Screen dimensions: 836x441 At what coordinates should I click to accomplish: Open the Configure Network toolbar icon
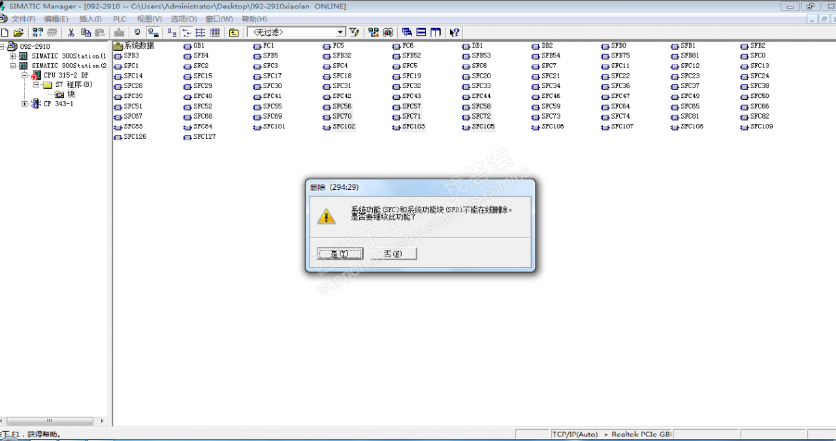[x=373, y=32]
